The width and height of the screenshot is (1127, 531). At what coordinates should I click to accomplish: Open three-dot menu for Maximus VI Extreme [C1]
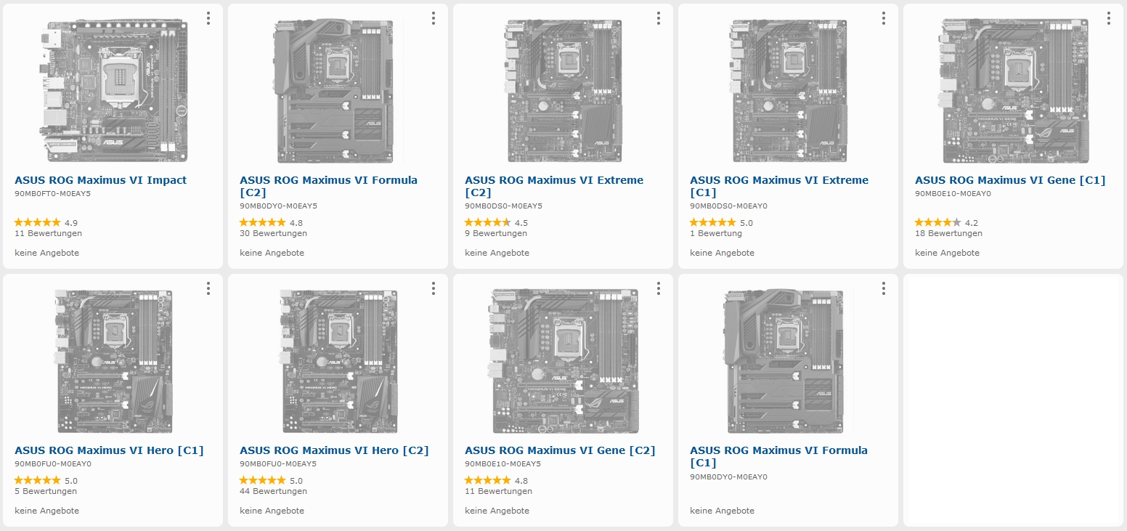tap(884, 18)
